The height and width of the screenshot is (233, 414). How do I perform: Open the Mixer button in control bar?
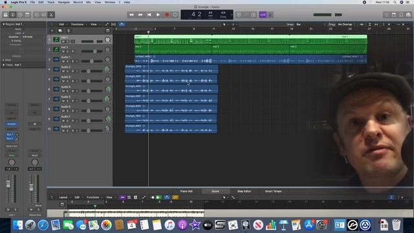click(44, 15)
